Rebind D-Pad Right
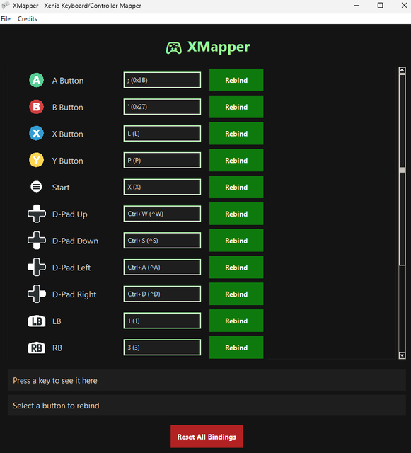This screenshot has height=453, width=411. pos(236,294)
